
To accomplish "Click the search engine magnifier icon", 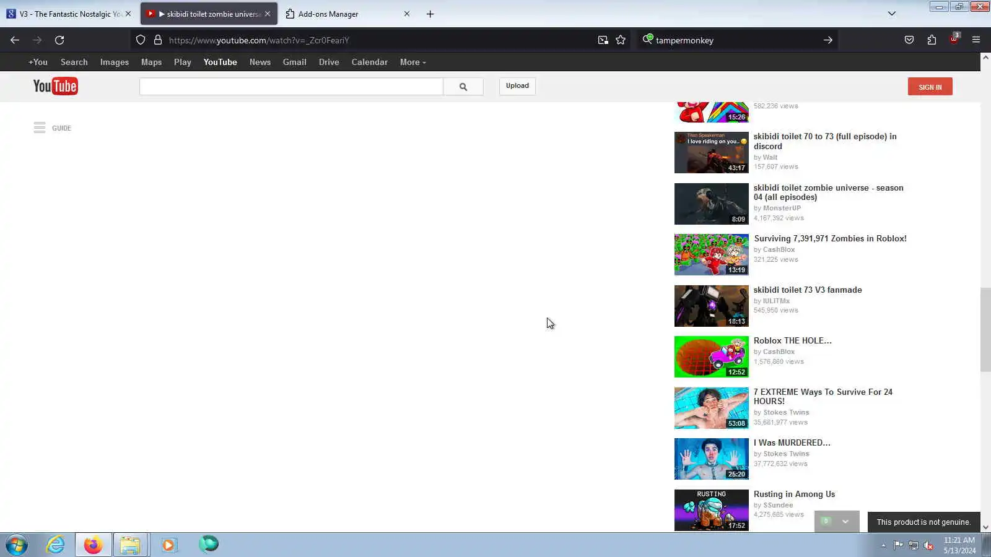I will (x=647, y=40).
